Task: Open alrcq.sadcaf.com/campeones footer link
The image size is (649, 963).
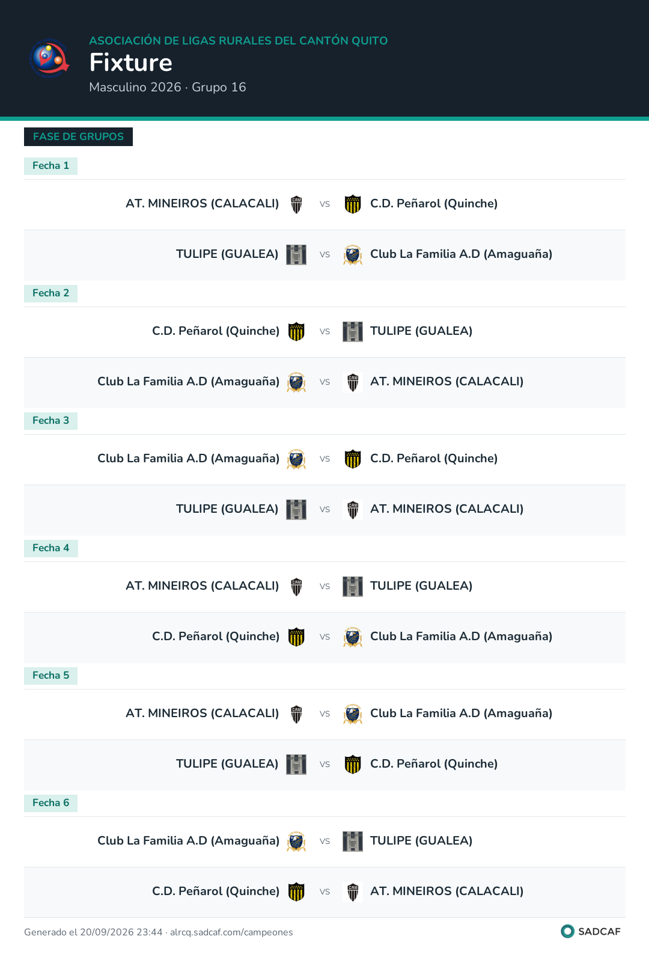Action: [231, 932]
